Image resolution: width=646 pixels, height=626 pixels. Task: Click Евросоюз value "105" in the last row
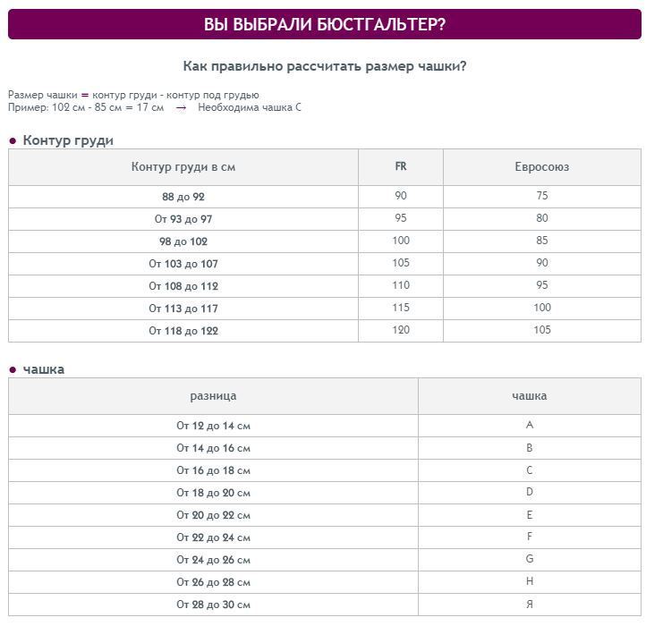point(541,330)
